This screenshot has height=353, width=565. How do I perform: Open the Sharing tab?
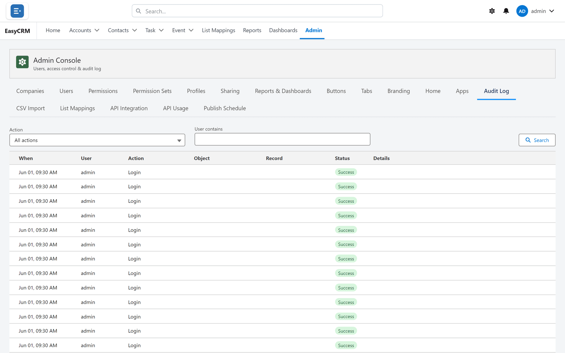click(230, 91)
